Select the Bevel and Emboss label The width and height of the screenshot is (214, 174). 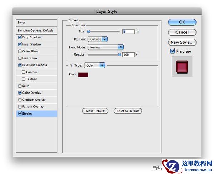tap(35, 65)
